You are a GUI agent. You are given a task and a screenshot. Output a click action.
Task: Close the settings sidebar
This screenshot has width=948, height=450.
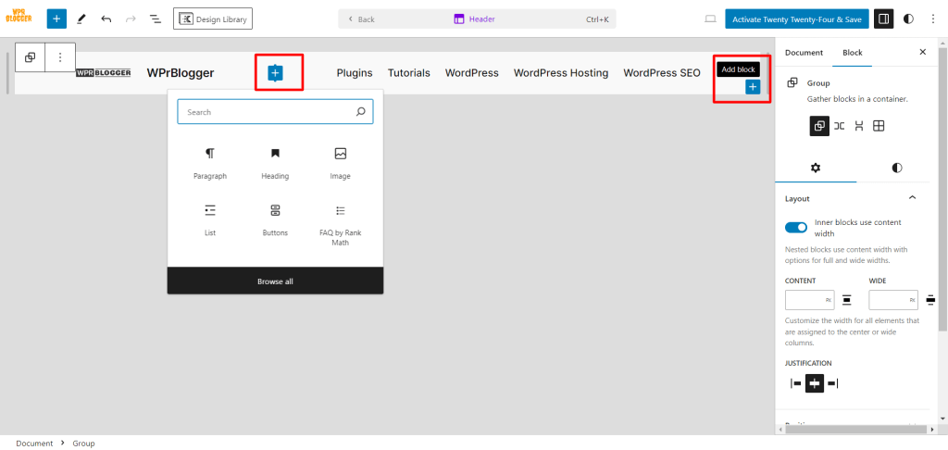923,52
